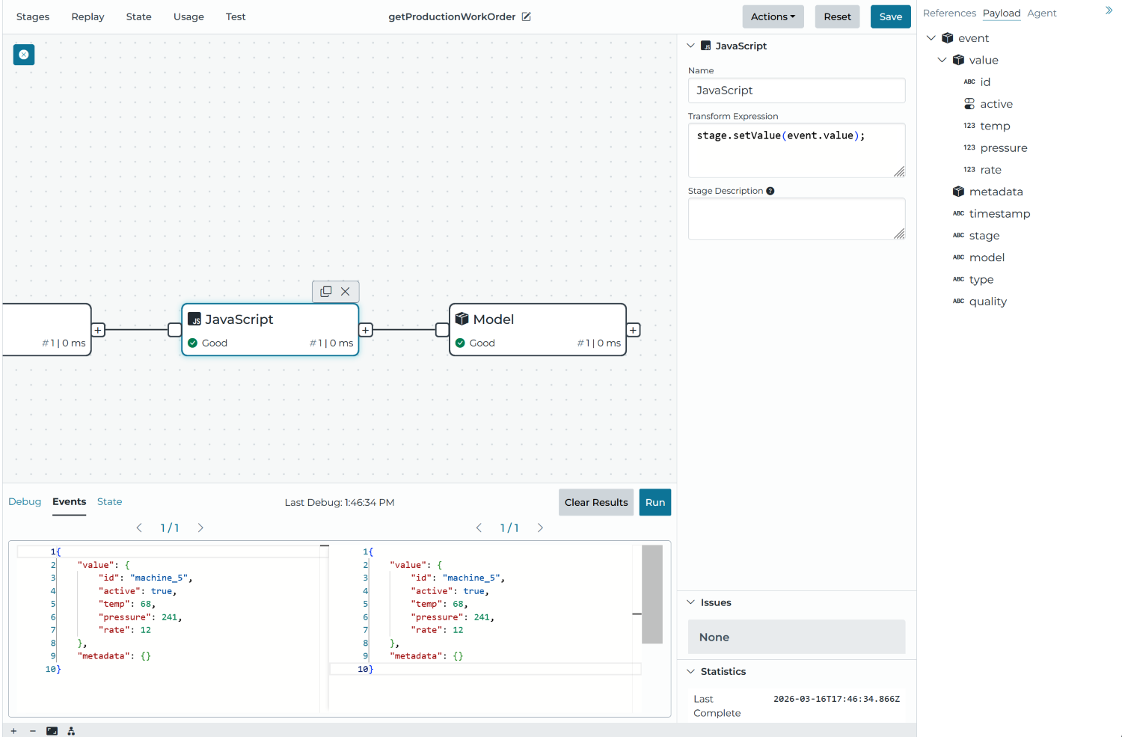The image size is (1122, 737).
Task: Open the Actions dropdown
Action: point(773,16)
